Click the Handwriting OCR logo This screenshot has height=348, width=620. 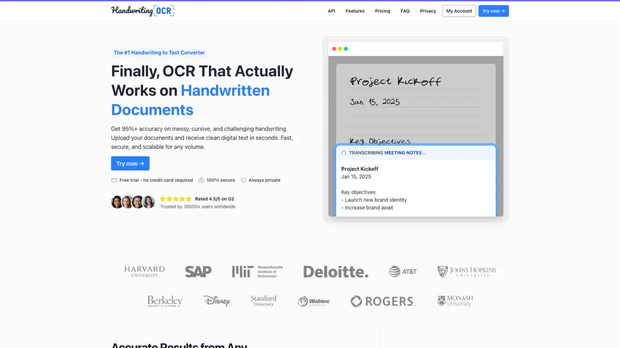[142, 11]
